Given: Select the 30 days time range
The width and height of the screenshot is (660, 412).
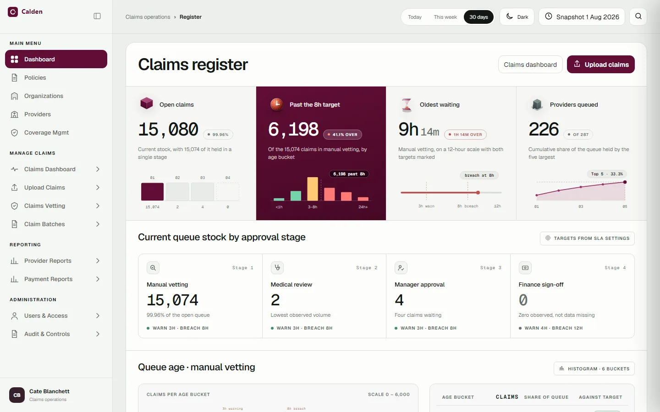Looking at the screenshot, I should (x=478, y=17).
